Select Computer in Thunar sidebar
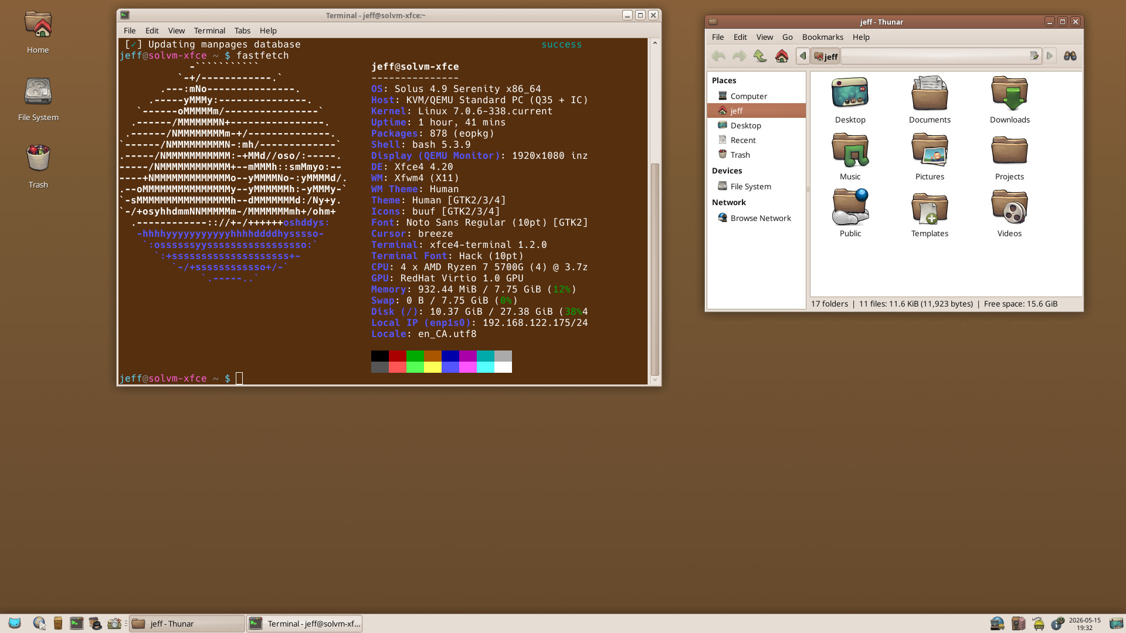Image resolution: width=1126 pixels, height=633 pixels. coord(757,96)
